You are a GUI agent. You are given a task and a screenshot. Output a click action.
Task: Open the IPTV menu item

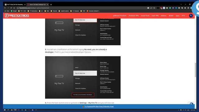[183, 16]
